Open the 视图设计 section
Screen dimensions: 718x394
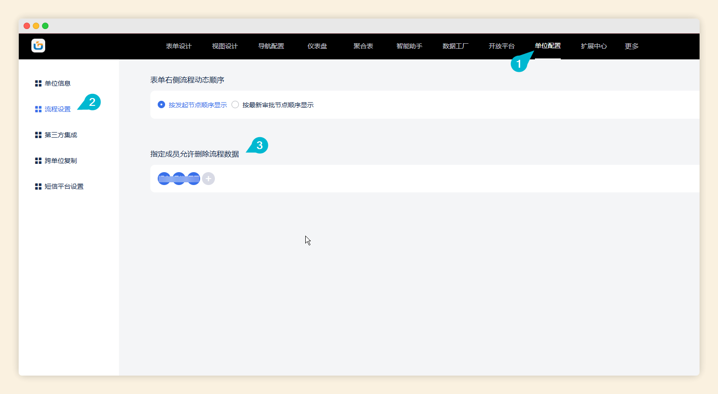pyautogui.click(x=225, y=46)
